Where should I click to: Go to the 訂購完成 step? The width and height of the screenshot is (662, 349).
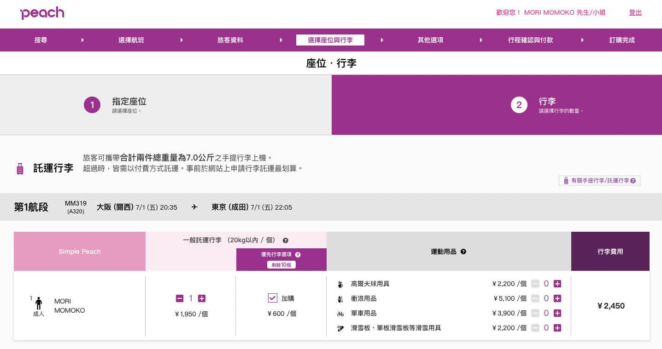click(622, 40)
